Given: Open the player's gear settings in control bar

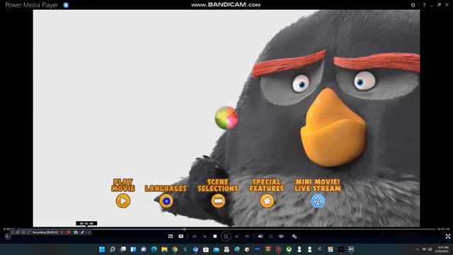Looking at the screenshot, I should point(294,237).
